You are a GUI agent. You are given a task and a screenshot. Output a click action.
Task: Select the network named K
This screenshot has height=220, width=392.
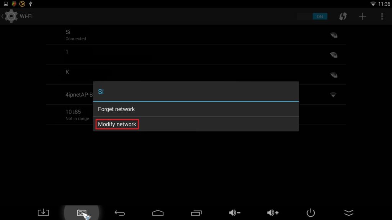tap(196, 75)
